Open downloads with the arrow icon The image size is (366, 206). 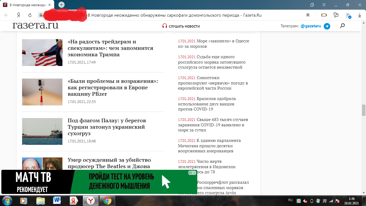[360, 15]
